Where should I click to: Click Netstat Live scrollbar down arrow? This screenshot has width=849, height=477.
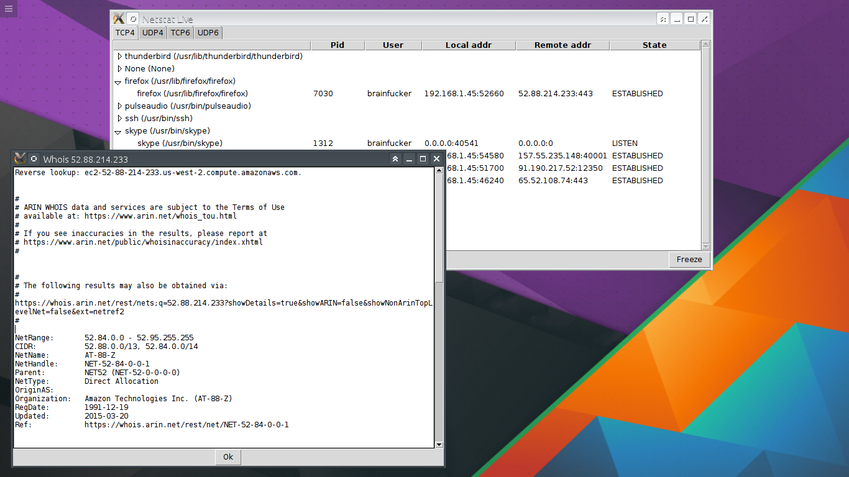click(705, 246)
